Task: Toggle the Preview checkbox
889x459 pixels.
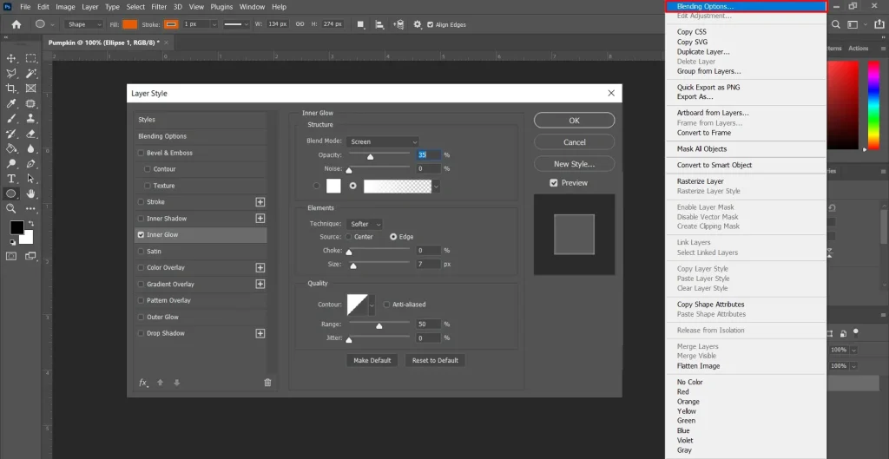Action: click(x=554, y=183)
